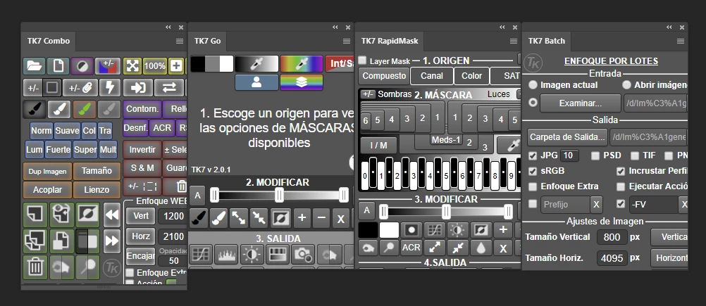The width and height of the screenshot is (706, 306).
Task: Click the black color swatch in RapidMask Modificar
Action: [x=368, y=230]
